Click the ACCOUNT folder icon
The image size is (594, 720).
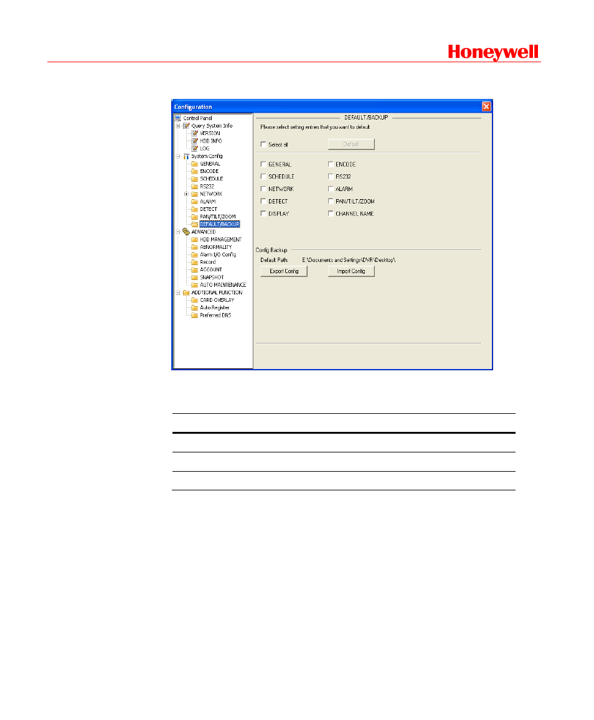click(x=195, y=269)
